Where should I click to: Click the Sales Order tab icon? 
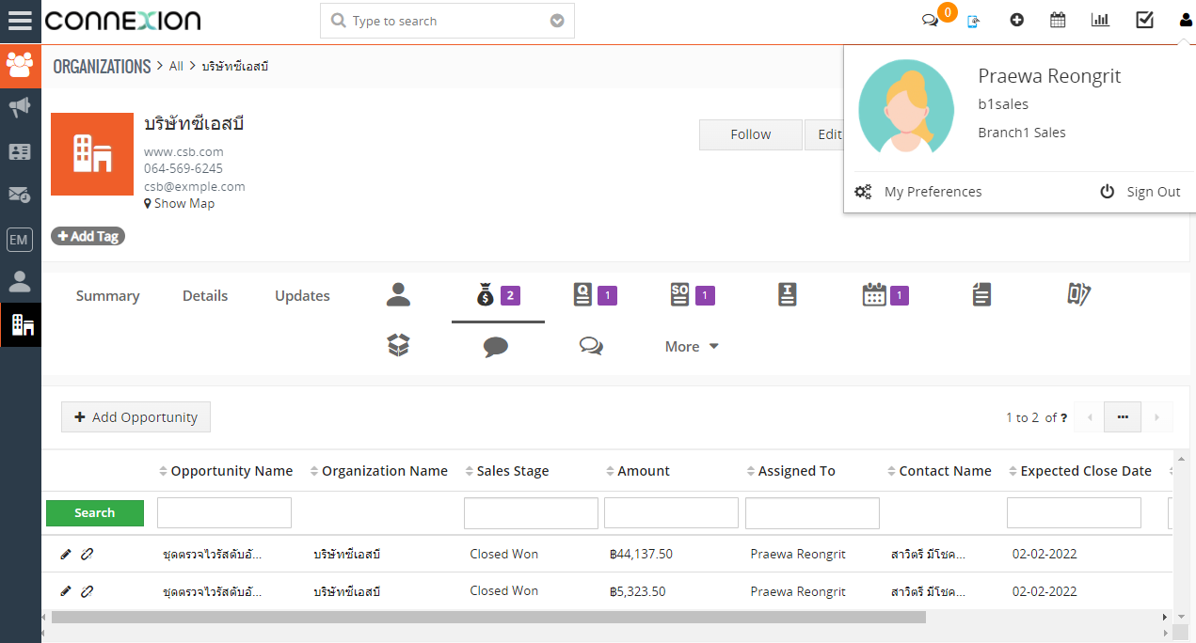click(x=680, y=295)
